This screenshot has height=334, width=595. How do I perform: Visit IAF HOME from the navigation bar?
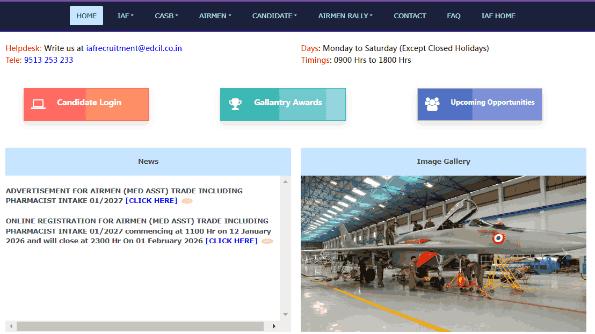498,16
